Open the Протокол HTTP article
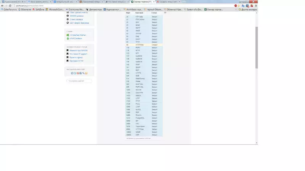305x171 pixels. pyautogui.click(x=77, y=61)
